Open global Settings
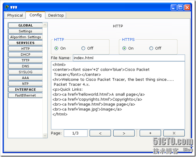 25,31
